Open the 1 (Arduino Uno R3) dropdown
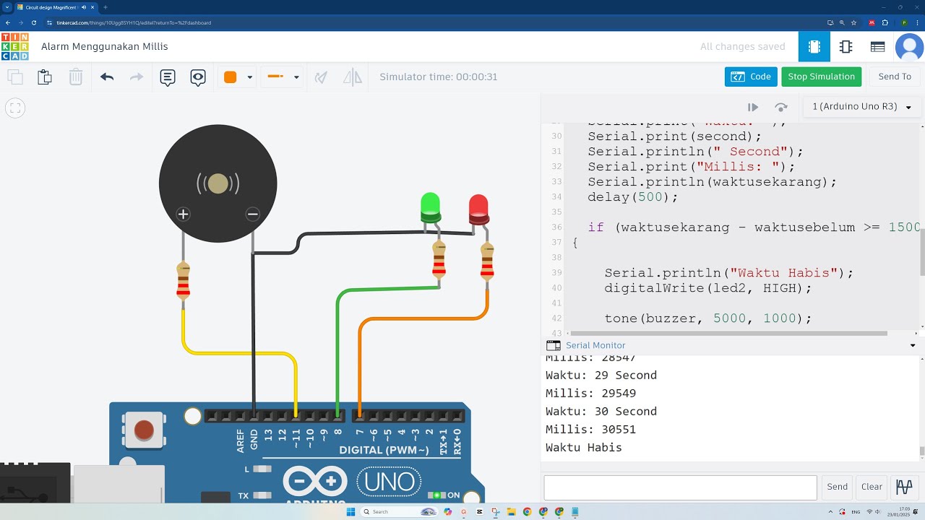Image resolution: width=925 pixels, height=520 pixels. pyautogui.click(x=862, y=107)
